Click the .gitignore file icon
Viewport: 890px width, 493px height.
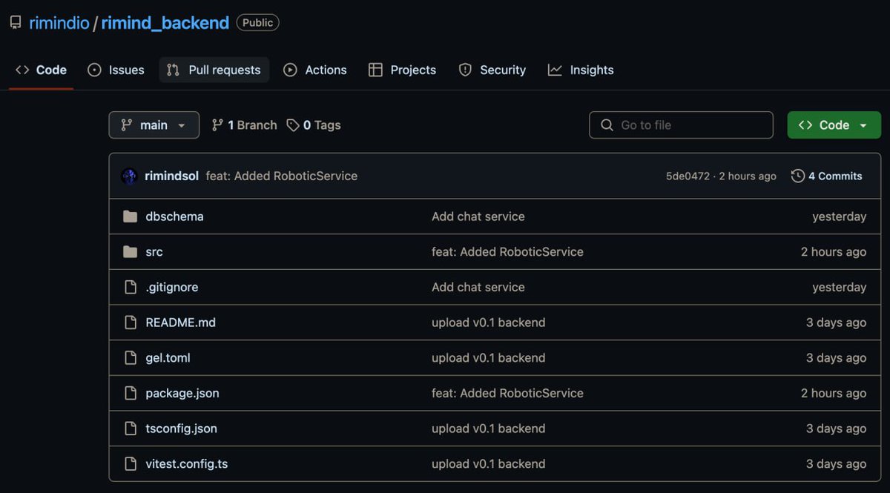tap(131, 287)
